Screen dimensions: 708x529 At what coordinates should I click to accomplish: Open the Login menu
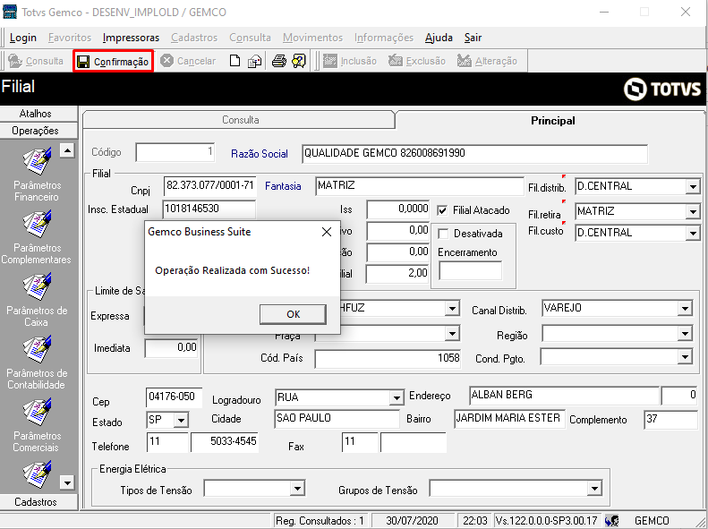point(23,38)
